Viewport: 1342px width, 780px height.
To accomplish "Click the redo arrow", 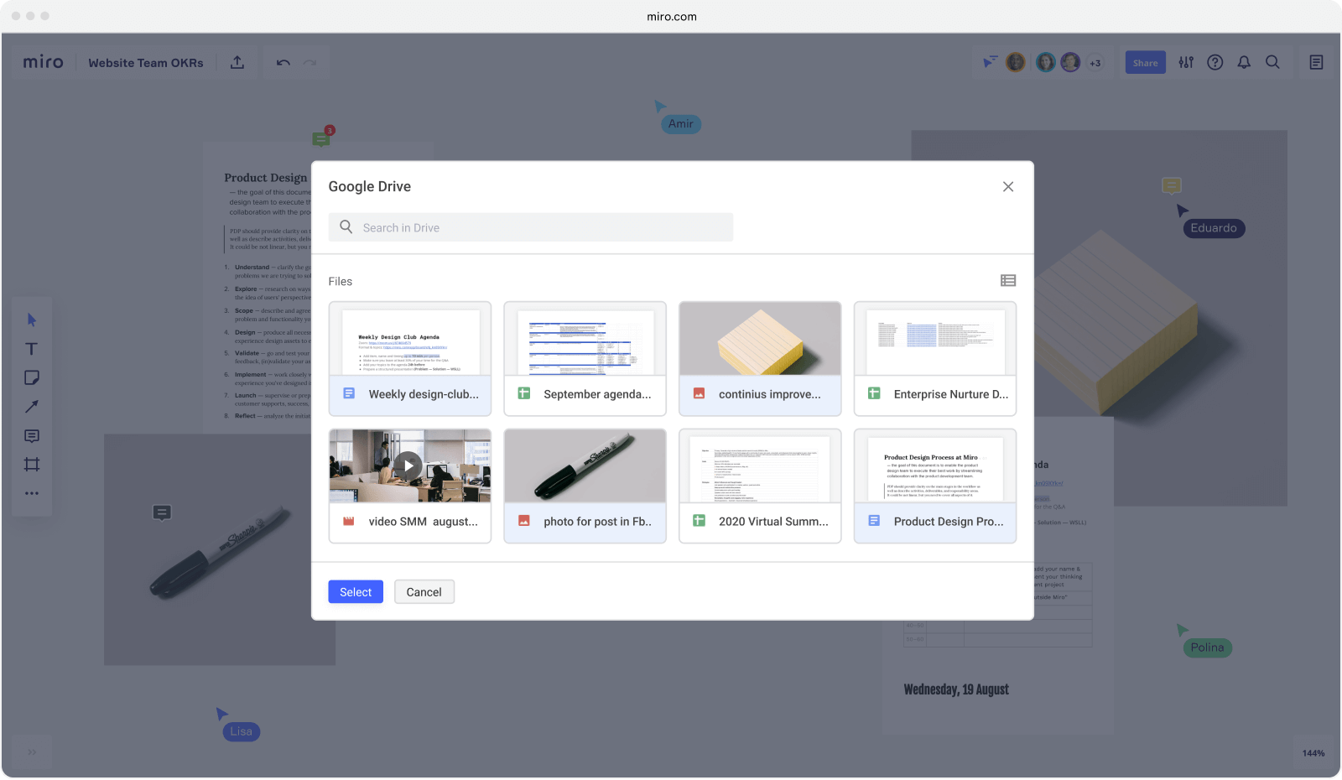I will pyautogui.click(x=309, y=63).
